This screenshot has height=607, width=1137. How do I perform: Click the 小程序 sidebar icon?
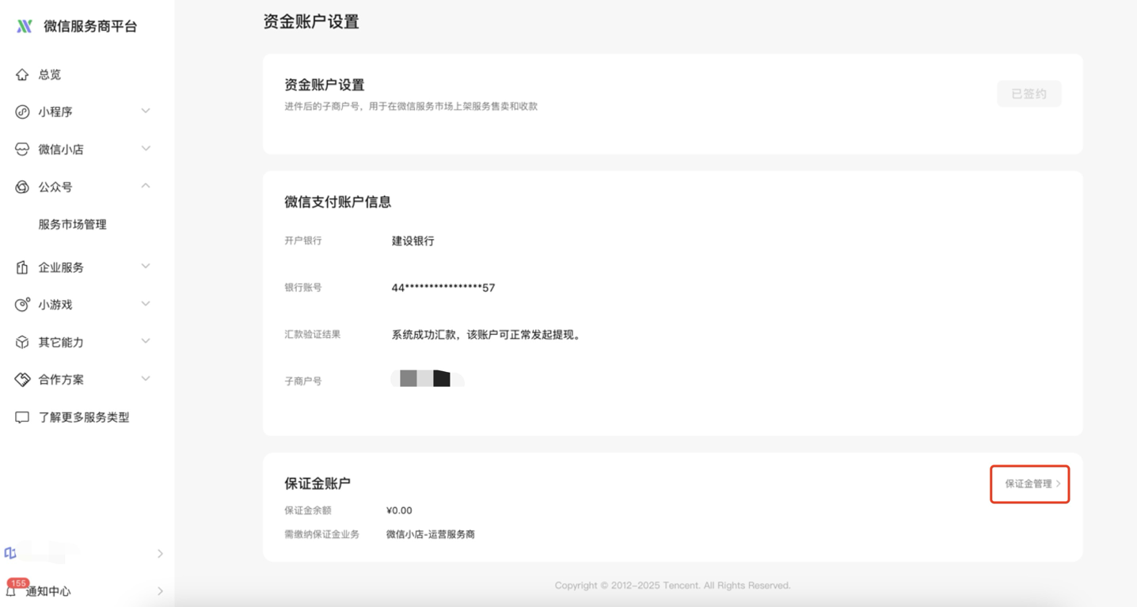(22, 112)
